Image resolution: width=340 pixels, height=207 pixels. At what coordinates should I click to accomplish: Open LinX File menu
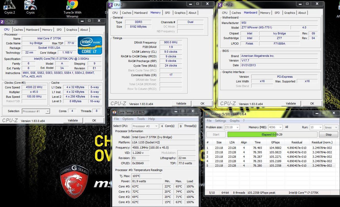(x=209, y=121)
